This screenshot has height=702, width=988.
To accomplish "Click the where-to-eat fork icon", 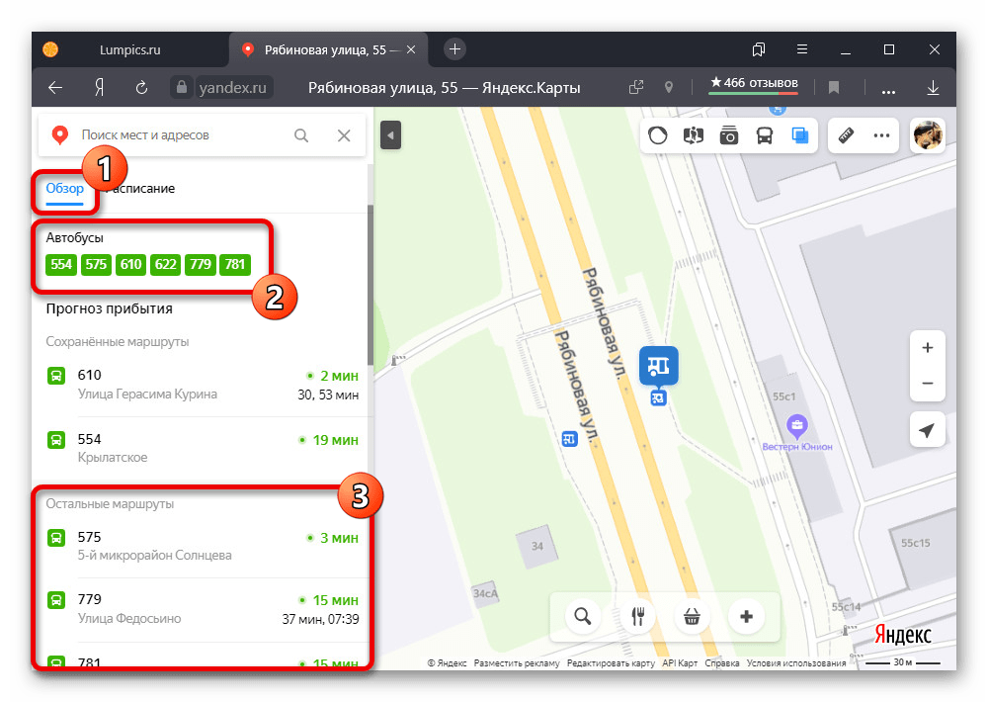I will 637,617.
